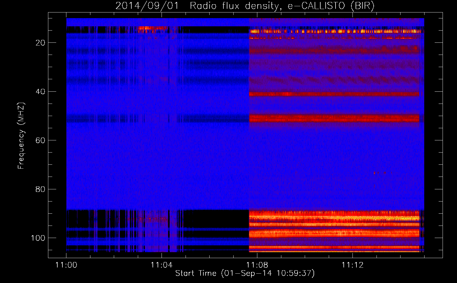Click the '20' frequency tick label
The image size is (457, 283).
[x=40, y=43]
